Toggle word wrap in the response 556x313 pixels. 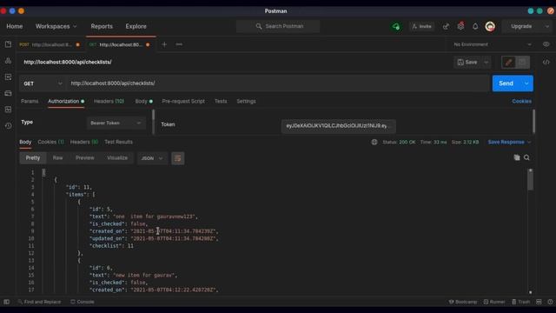click(x=177, y=158)
